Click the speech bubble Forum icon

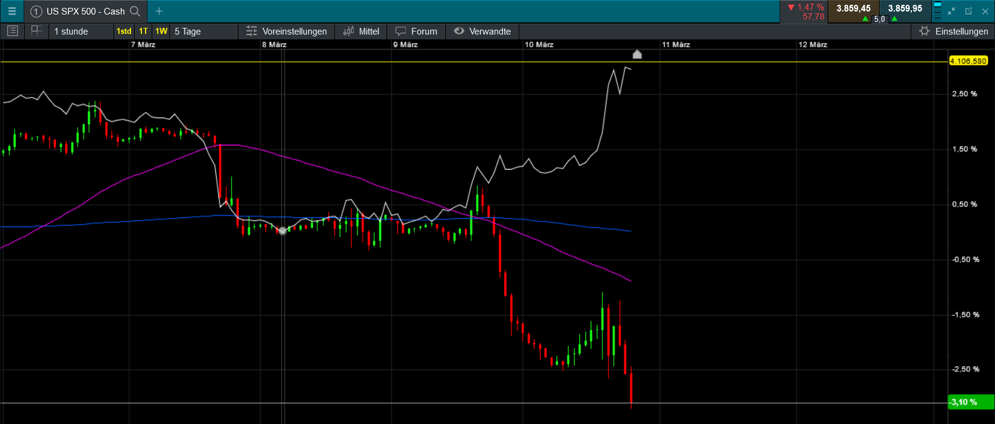(x=400, y=31)
